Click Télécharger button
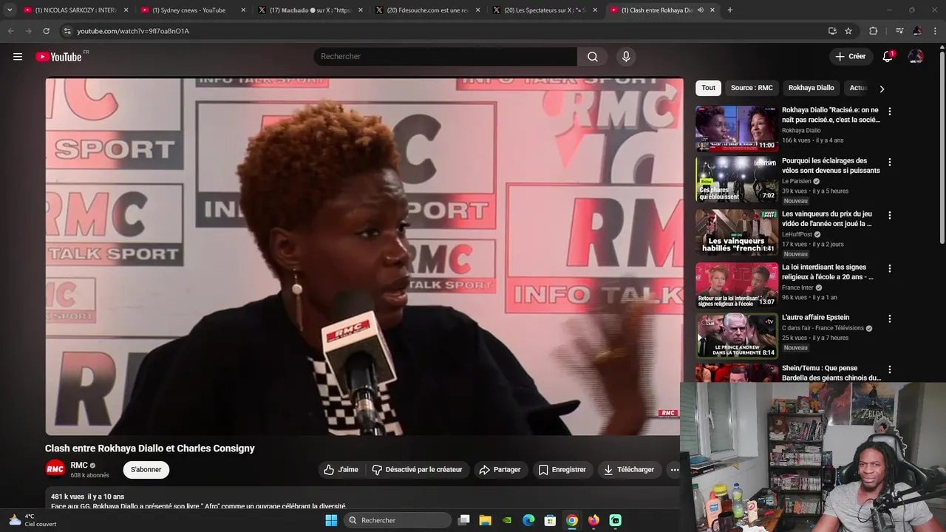 [629, 470]
